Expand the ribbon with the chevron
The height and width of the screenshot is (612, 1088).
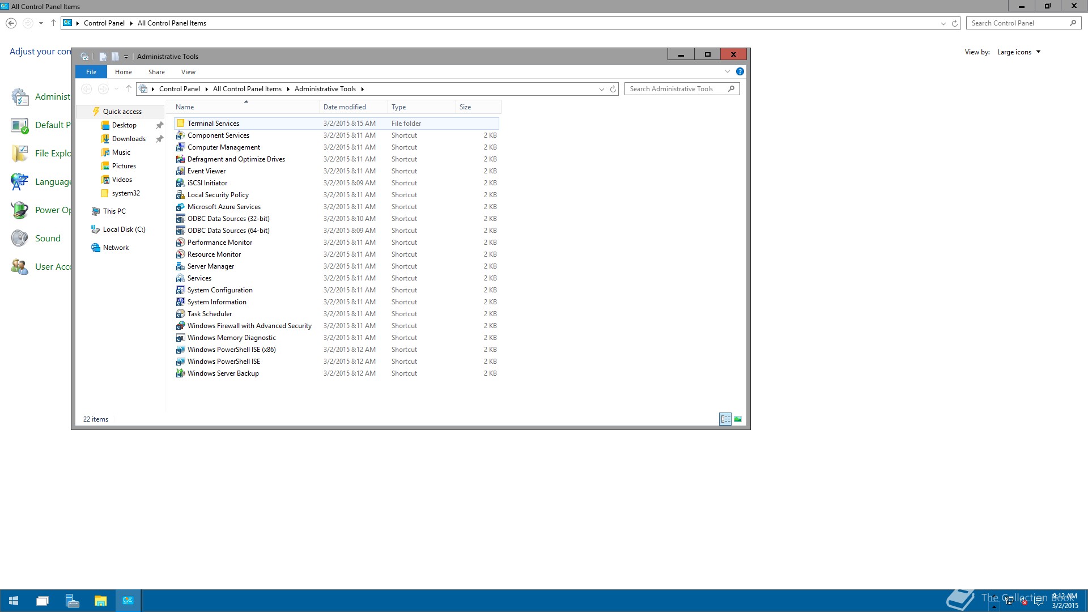(728, 72)
